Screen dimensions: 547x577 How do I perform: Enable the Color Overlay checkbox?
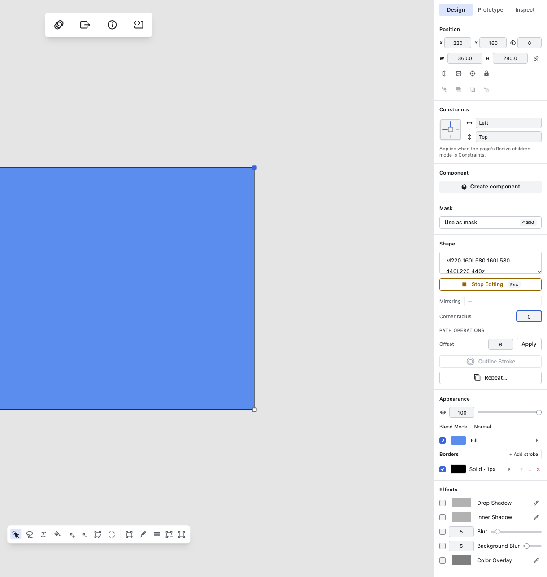click(443, 560)
